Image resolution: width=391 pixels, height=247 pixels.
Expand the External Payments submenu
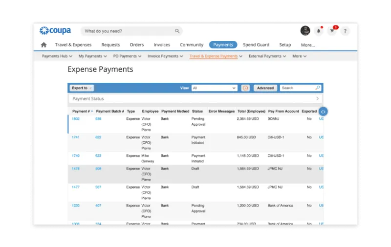(267, 56)
